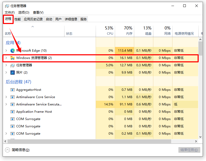Click the 结束任务(E) button
The height and width of the screenshot is (161, 206).
click(x=189, y=150)
